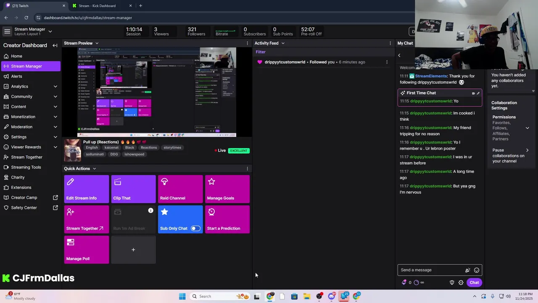Click Edit Stream Info quick action
The height and width of the screenshot is (303, 538).
[86, 189]
